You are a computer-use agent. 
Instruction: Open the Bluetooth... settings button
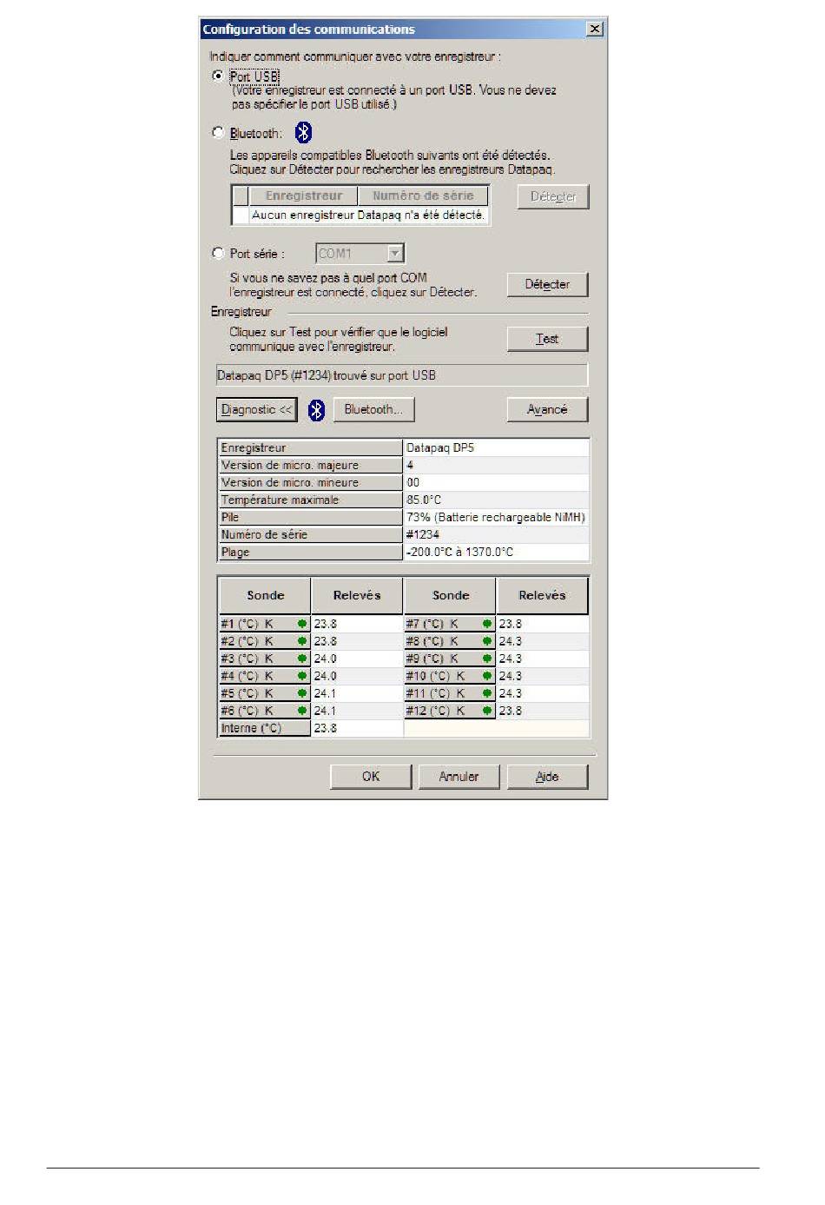[373, 409]
